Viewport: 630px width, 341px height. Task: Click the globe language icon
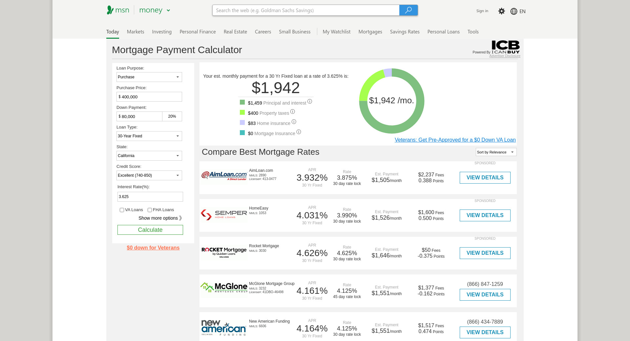pos(514,11)
